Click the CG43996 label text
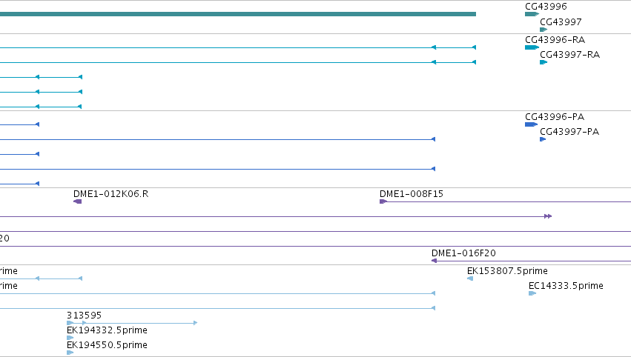Viewport: 631px width, 357px height. coord(546,7)
